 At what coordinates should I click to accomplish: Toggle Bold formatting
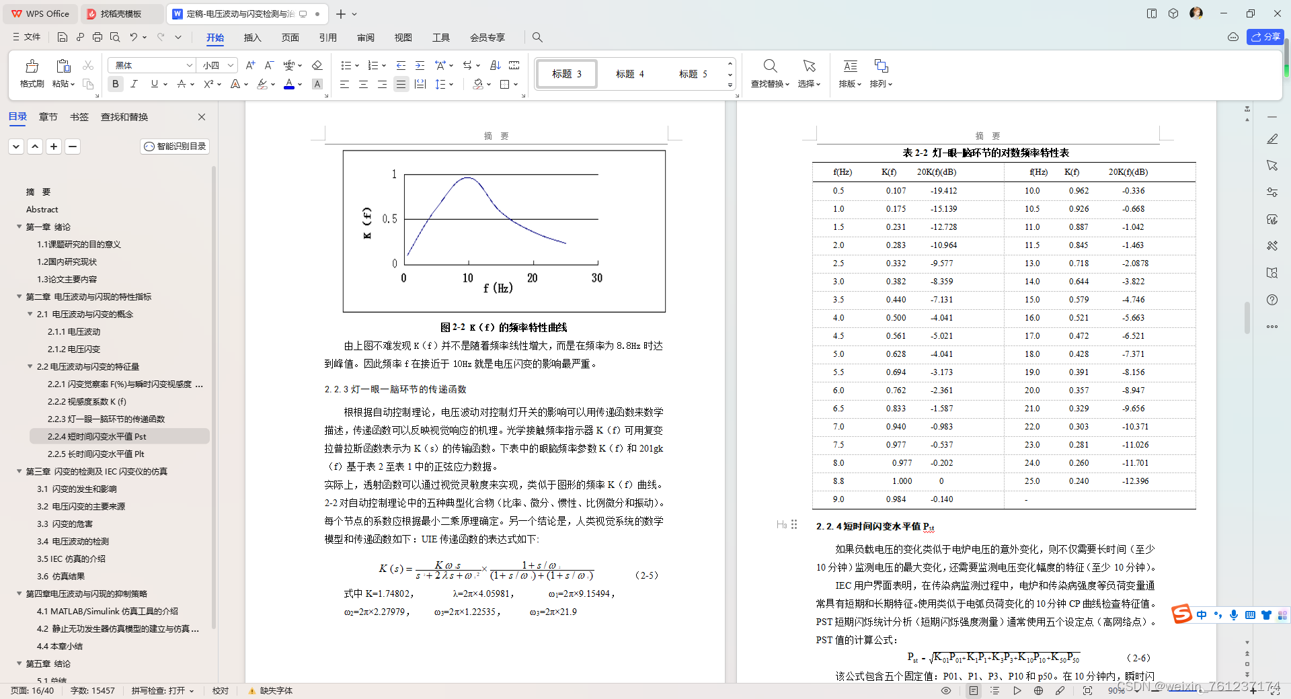point(116,84)
